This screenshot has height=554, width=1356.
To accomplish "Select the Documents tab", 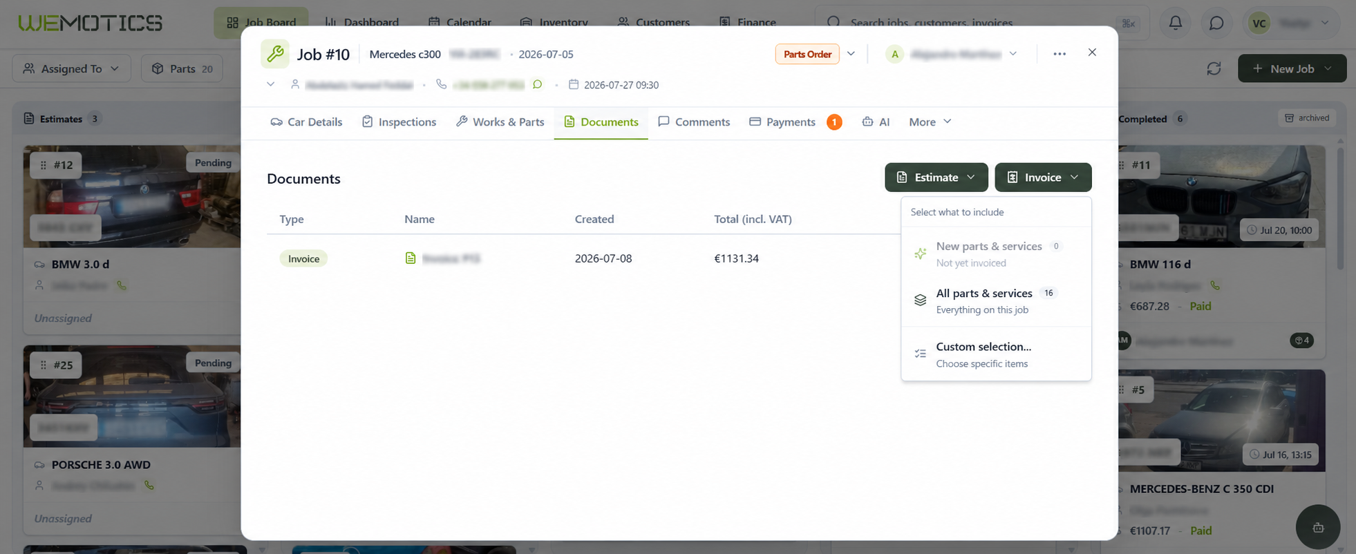I will pyautogui.click(x=601, y=122).
